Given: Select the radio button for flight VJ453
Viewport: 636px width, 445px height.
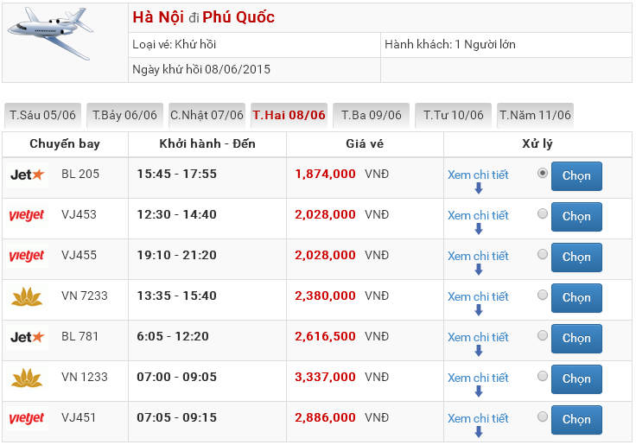Looking at the screenshot, I should 543,213.
